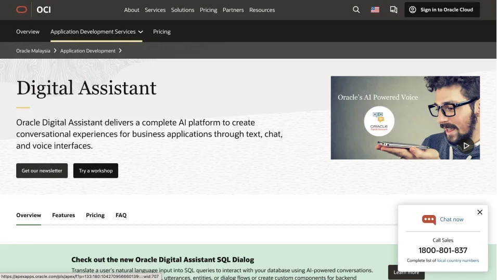This screenshot has width=497, height=280.
Task: Open the Services menu
Action: (x=155, y=10)
